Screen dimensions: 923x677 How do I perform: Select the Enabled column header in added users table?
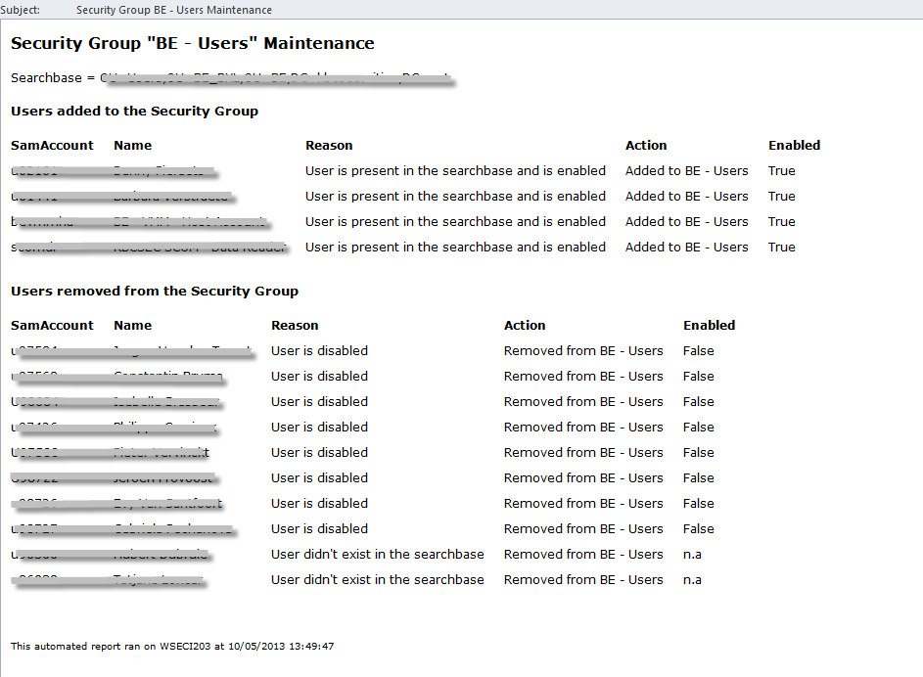[794, 145]
